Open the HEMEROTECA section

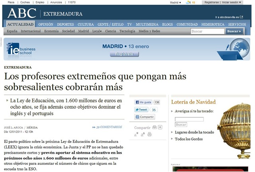[x=213, y=25]
